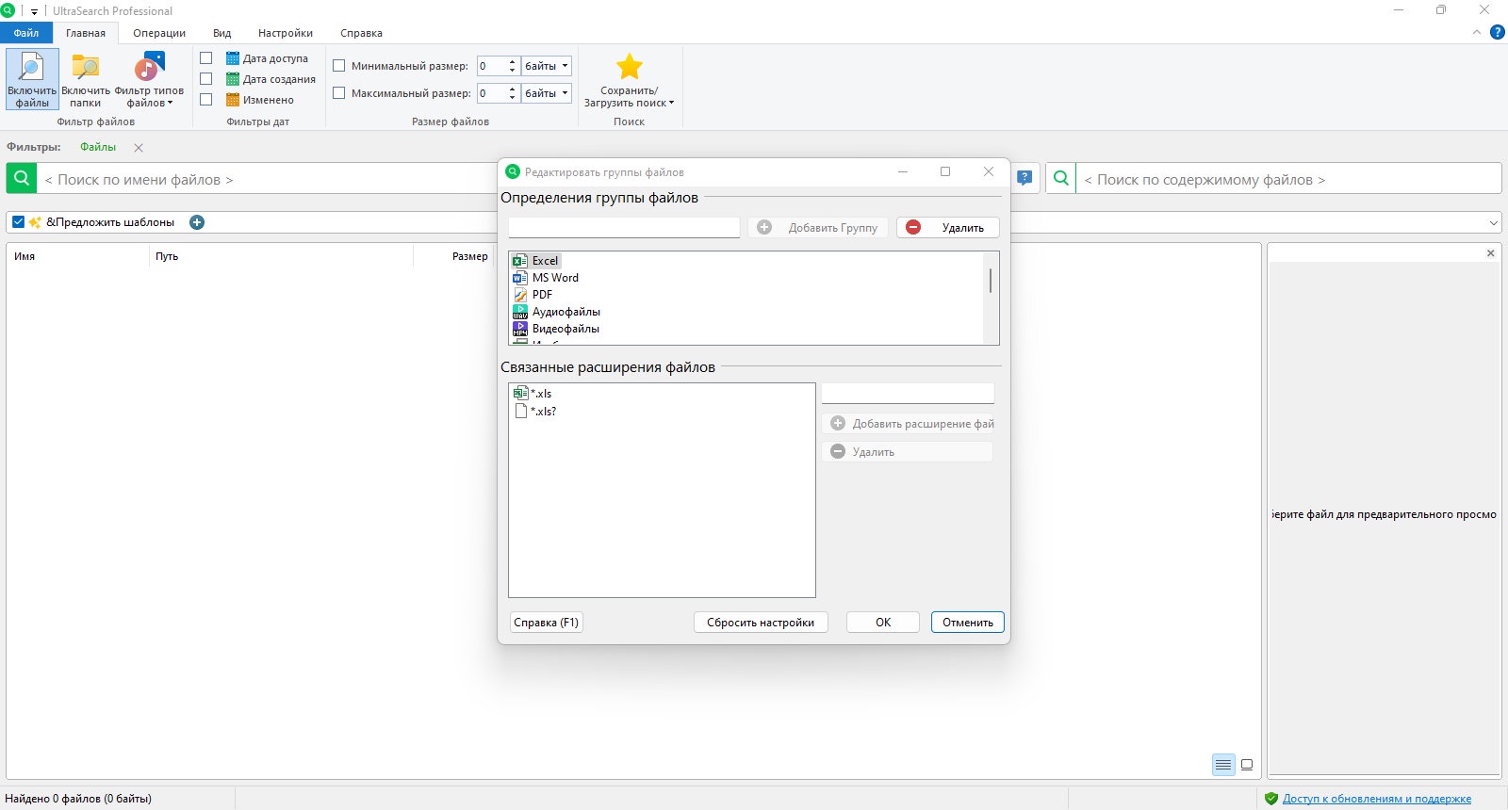Toggle the Include files filter icon
The height and width of the screenshot is (810, 1508).
pos(32,79)
